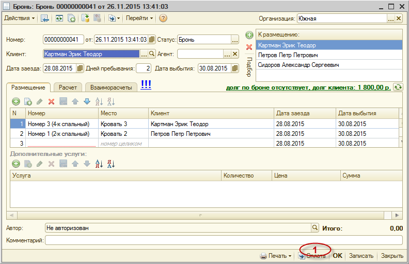Copy row in the placement table
Screen dimensions: 409x264
tap(28, 101)
